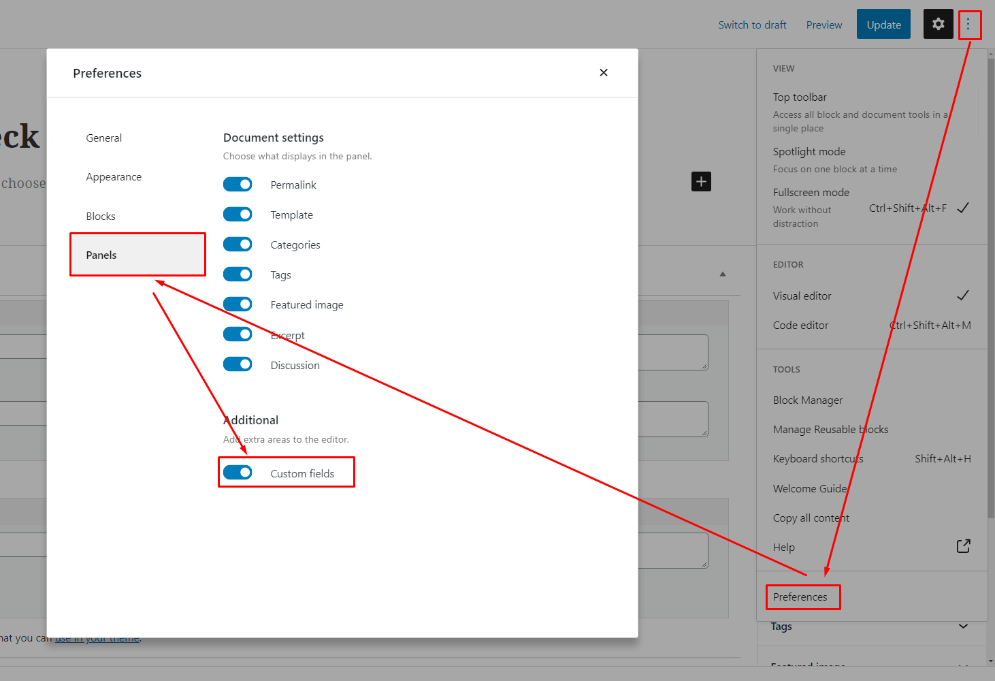The image size is (995, 681).
Task: Click the three-dot options menu icon
Action: [x=968, y=25]
